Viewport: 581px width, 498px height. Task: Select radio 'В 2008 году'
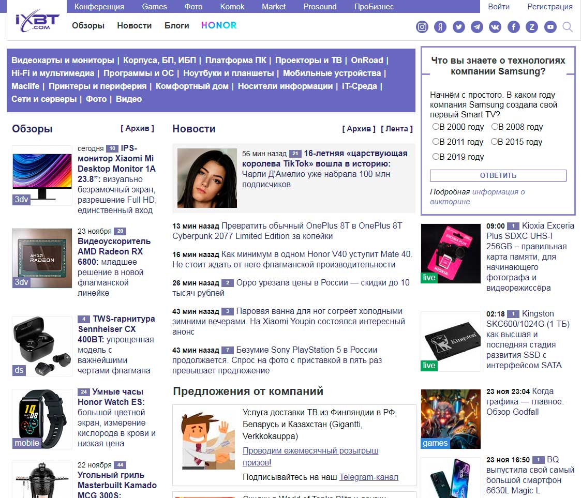[x=495, y=127]
